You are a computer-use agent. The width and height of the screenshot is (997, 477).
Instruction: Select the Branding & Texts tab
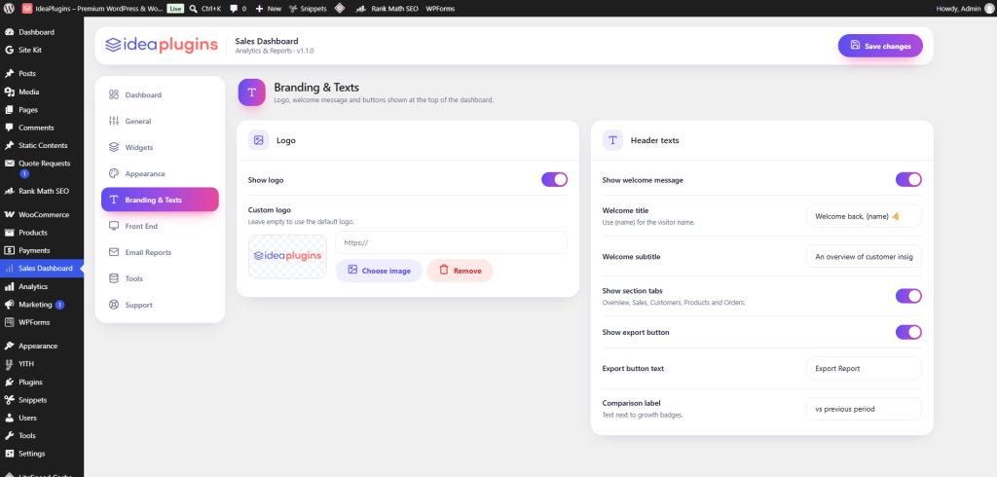pos(160,199)
